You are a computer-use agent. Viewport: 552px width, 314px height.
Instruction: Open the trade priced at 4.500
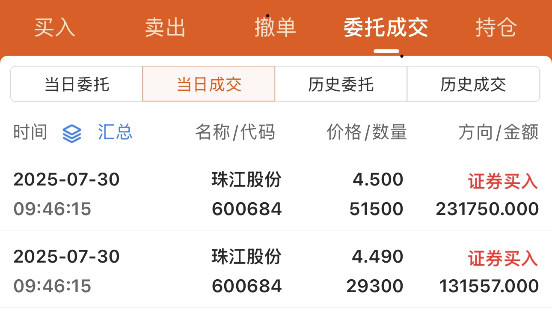[276, 194]
